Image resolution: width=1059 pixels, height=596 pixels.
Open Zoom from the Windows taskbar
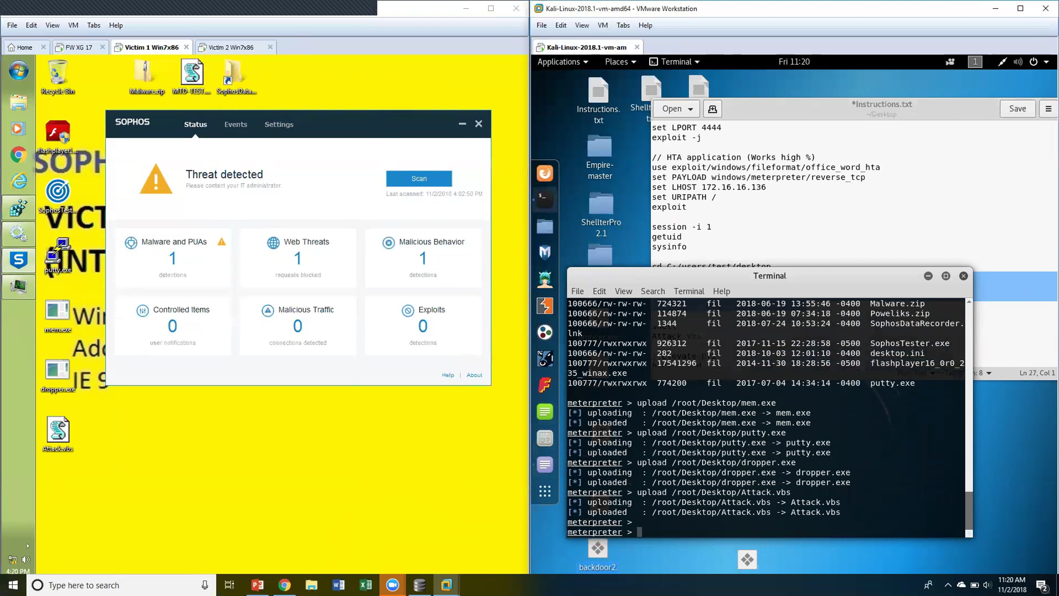(x=392, y=585)
